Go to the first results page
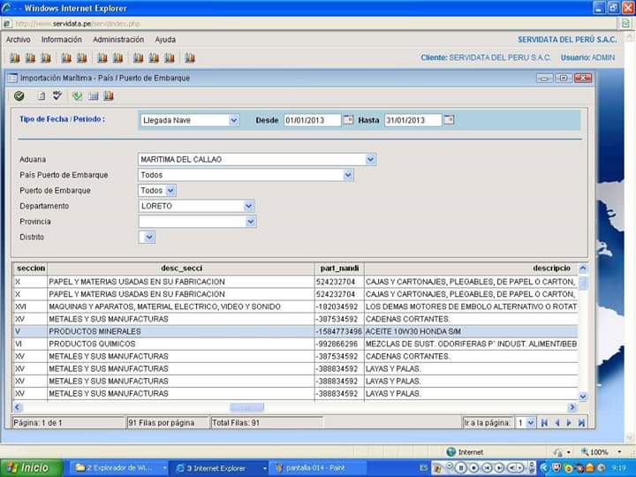The width and height of the screenshot is (636, 477). tap(544, 423)
